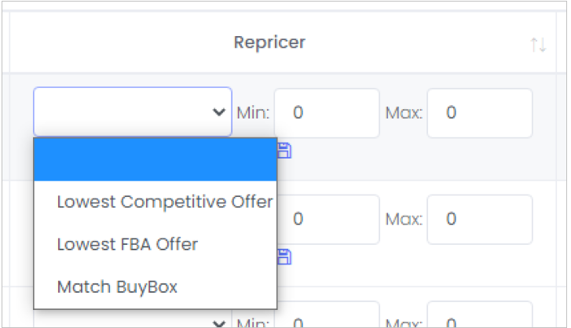Image resolution: width=571 pixels, height=328 pixels.
Task: Click the second row's Min value field
Action: tap(328, 219)
